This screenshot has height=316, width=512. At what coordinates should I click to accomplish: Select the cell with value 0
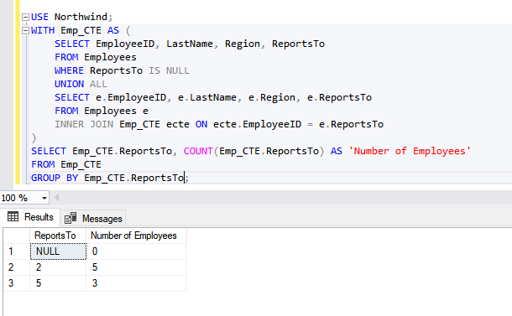[136, 251]
